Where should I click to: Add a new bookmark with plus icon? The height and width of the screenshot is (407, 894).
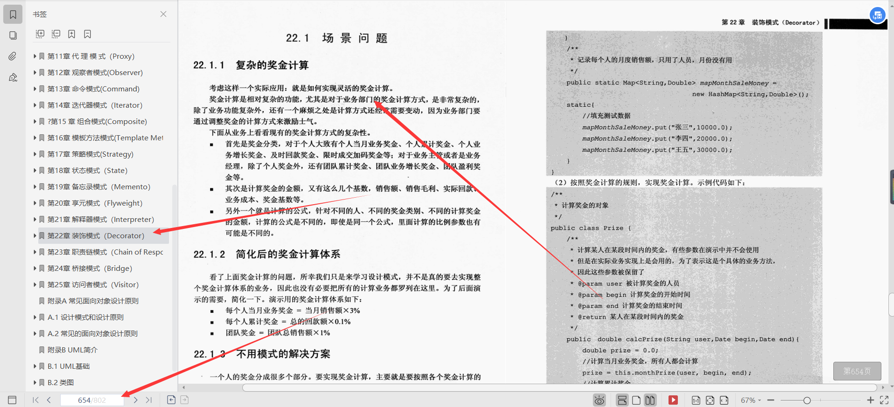71,34
